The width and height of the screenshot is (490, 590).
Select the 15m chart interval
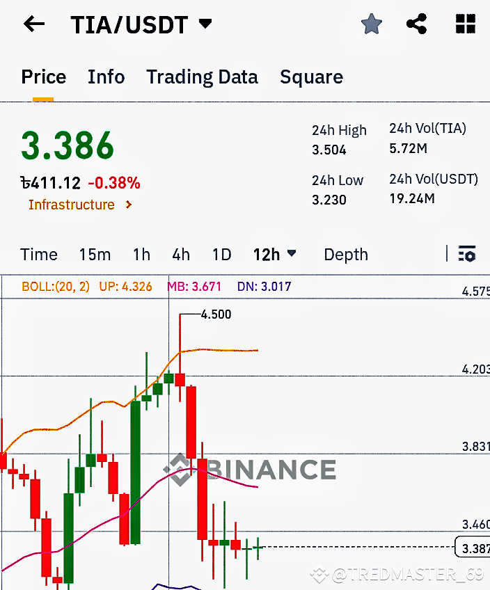pos(95,255)
